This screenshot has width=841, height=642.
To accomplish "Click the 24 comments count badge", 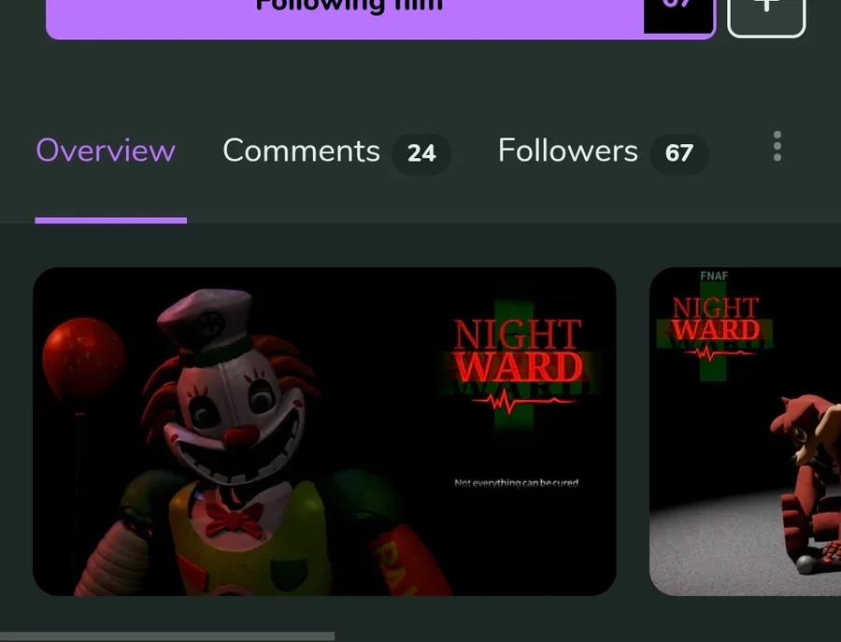I will 421,154.
